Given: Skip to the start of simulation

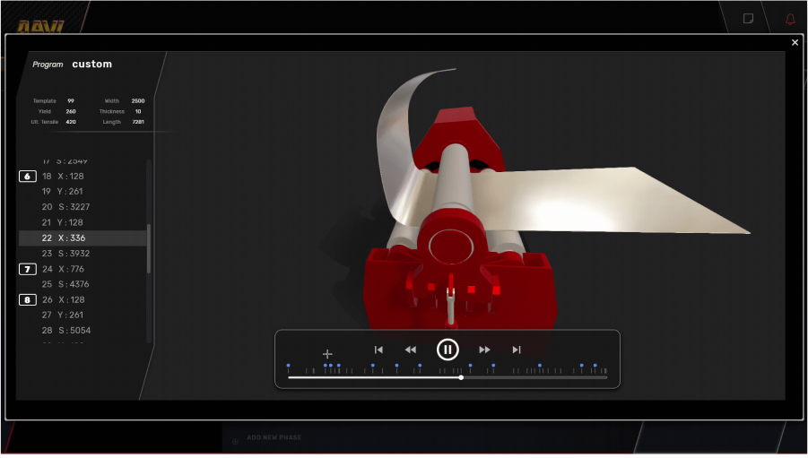Looking at the screenshot, I should pyautogui.click(x=378, y=350).
